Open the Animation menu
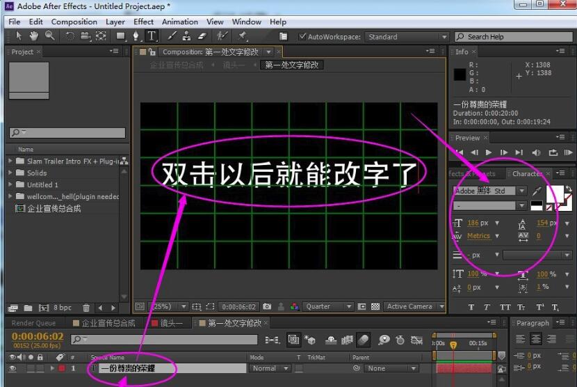This screenshot has width=577, height=387. (179, 22)
